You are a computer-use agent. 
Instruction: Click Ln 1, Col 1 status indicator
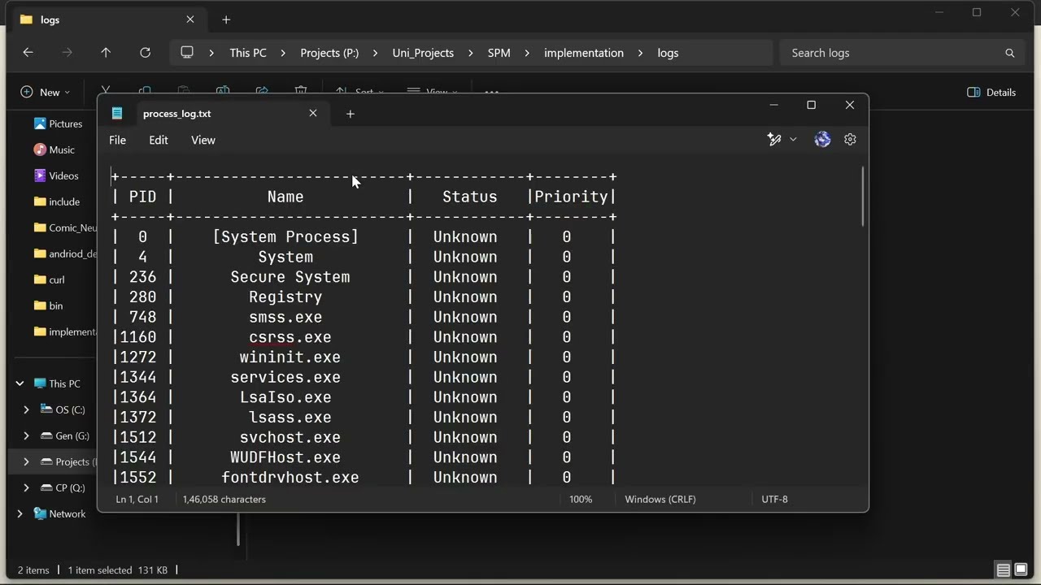[x=137, y=499]
